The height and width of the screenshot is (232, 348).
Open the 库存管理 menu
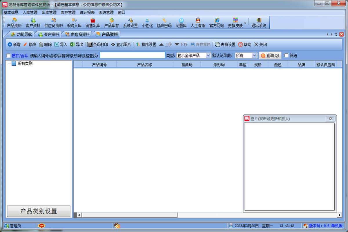click(x=68, y=12)
